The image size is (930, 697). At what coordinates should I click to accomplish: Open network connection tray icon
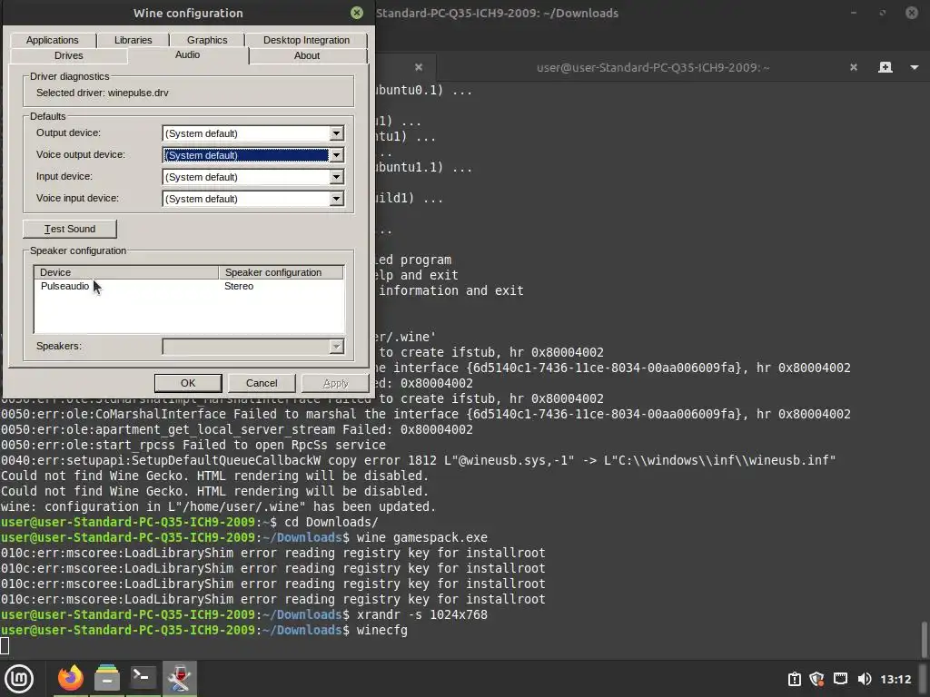tap(840, 679)
